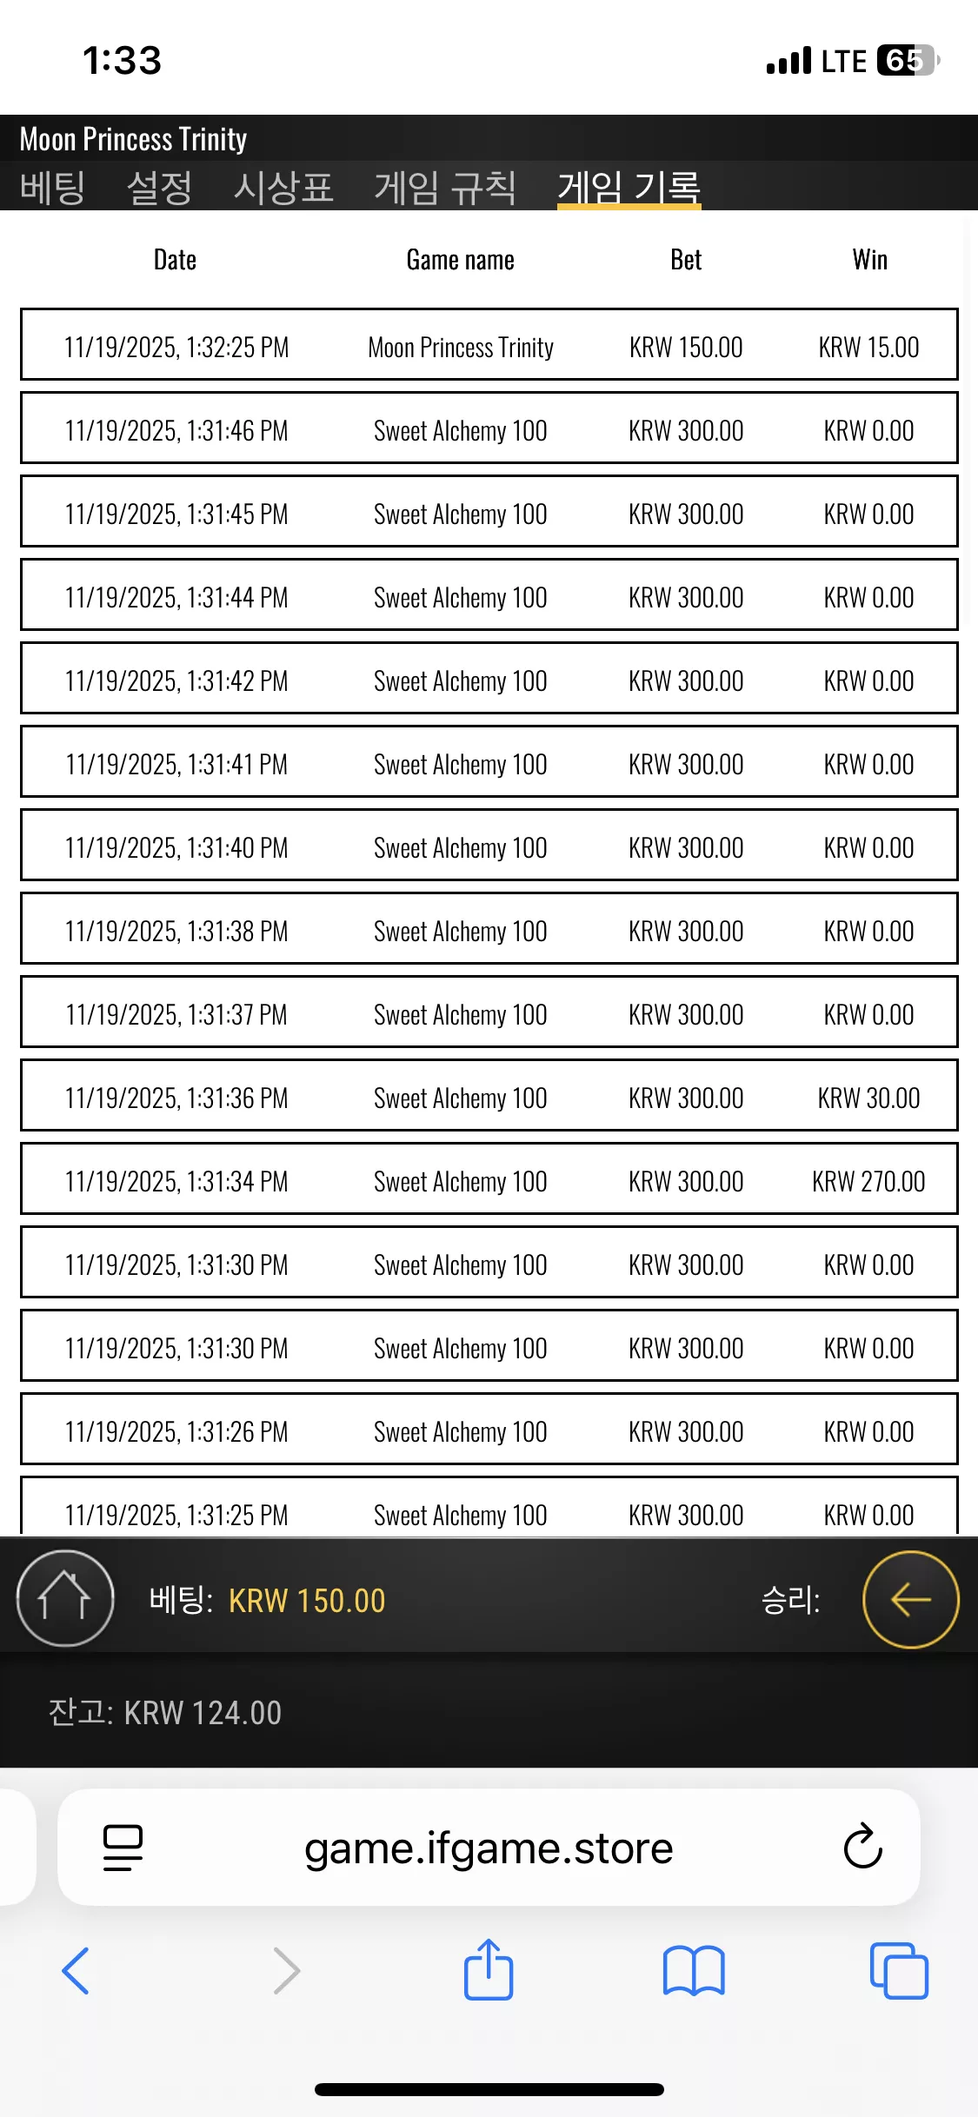
Task: Tap the 1:31:26 PM Sweet Alchemy row
Action: [489, 1429]
